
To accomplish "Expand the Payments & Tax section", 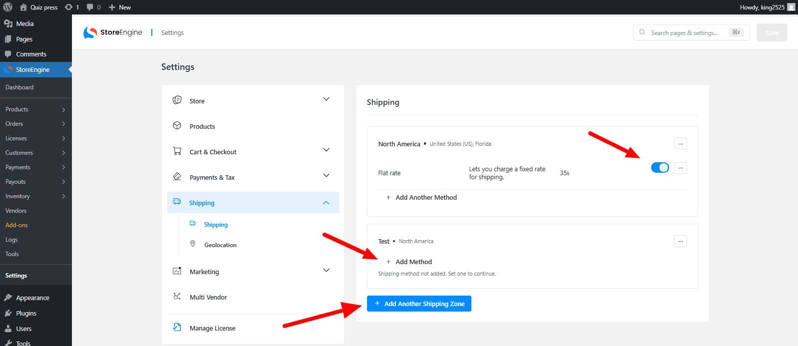I will coord(326,175).
